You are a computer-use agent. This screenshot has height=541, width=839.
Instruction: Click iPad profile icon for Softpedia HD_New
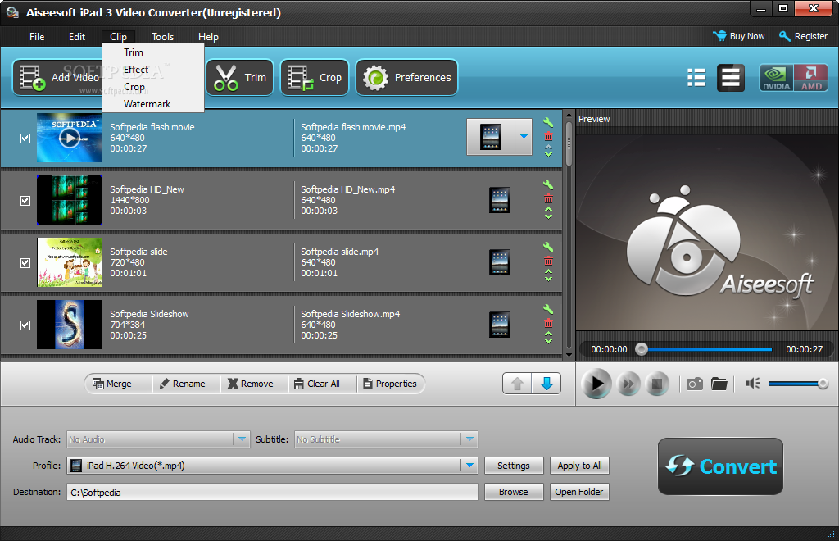(x=499, y=200)
